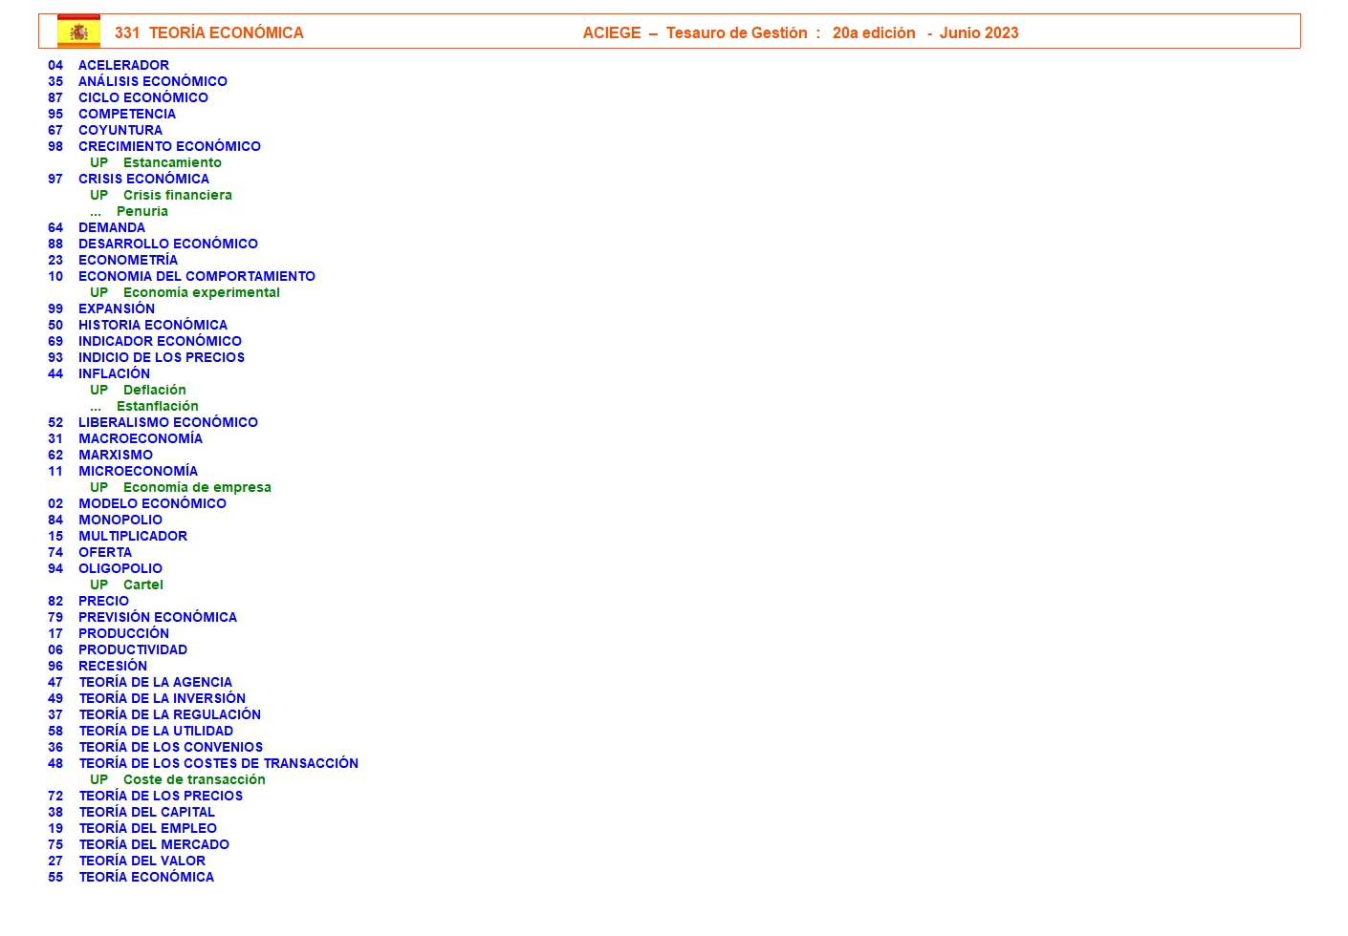Click Economía de empresa synonym
This screenshot has width=1348, height=936.
point(197,487)
